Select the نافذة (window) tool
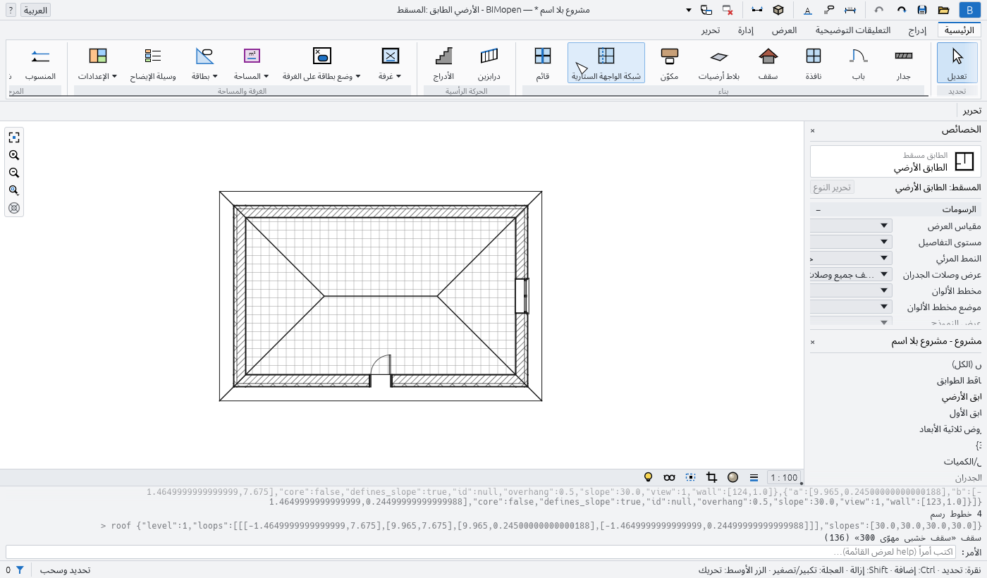Image resolution: width=987 pixels, height=578 pixels. 813,63
